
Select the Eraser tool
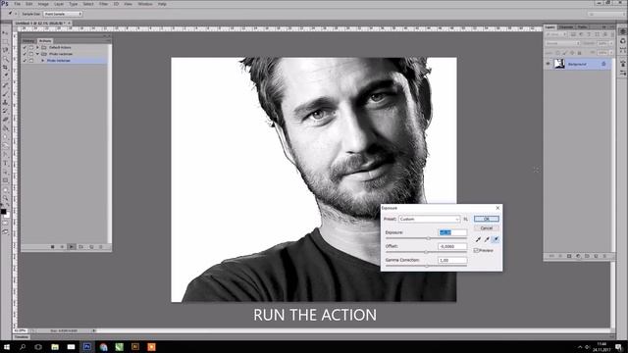point(5,120)
